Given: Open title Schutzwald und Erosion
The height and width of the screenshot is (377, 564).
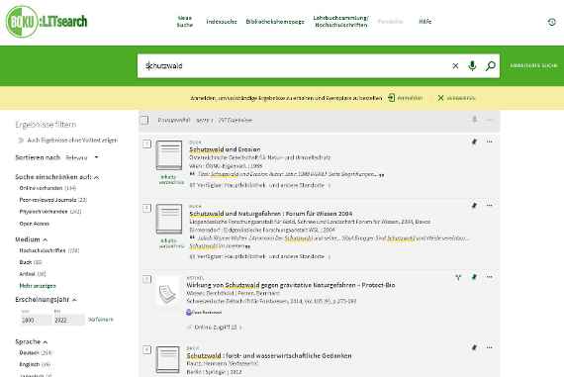Looking at the screenshot, I should 225,149.
